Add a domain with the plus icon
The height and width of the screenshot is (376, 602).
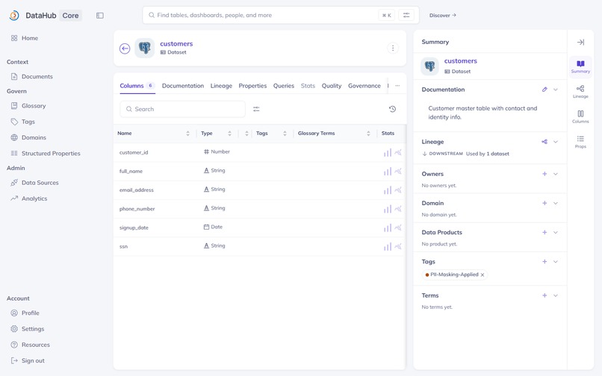(x=544, y=203)
